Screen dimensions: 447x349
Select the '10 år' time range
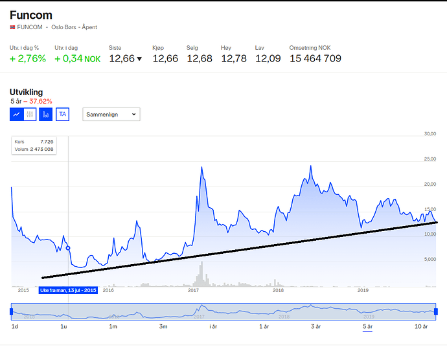421,326
